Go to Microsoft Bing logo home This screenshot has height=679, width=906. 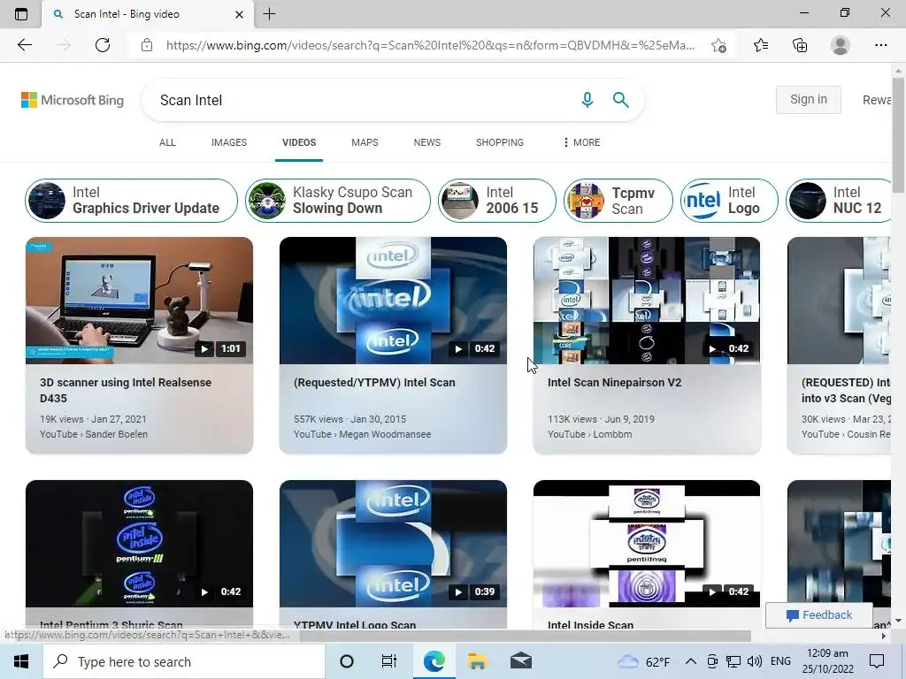73,100
